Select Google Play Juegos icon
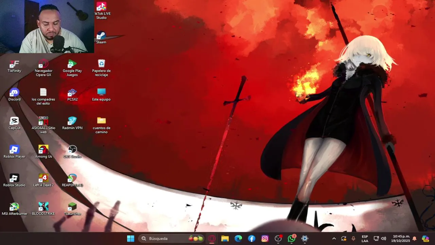The height and width of the screenshot is (245, 435). pos(72,68)
